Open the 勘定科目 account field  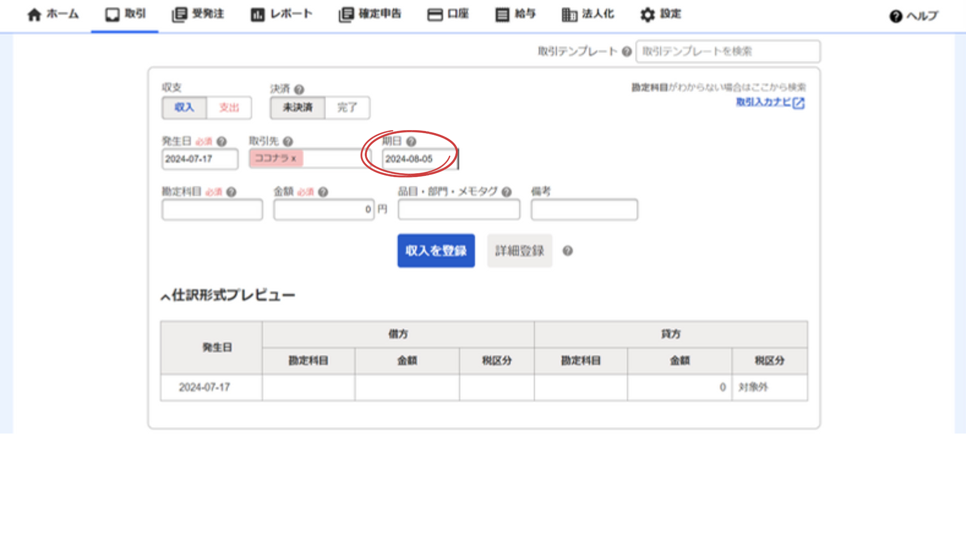pyautogui.click(x=212, y=210)
